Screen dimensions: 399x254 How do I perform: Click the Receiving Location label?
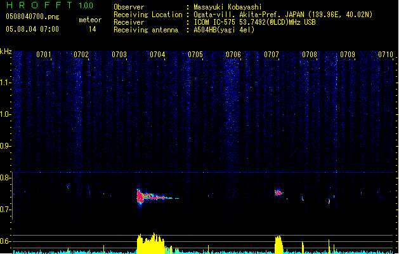148,15
